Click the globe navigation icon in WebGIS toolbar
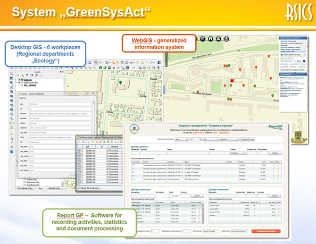316x244 pixels. click(202, 39)
